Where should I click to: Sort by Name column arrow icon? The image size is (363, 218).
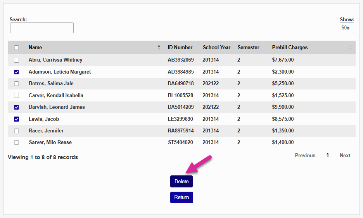click(x=159, y=47)
